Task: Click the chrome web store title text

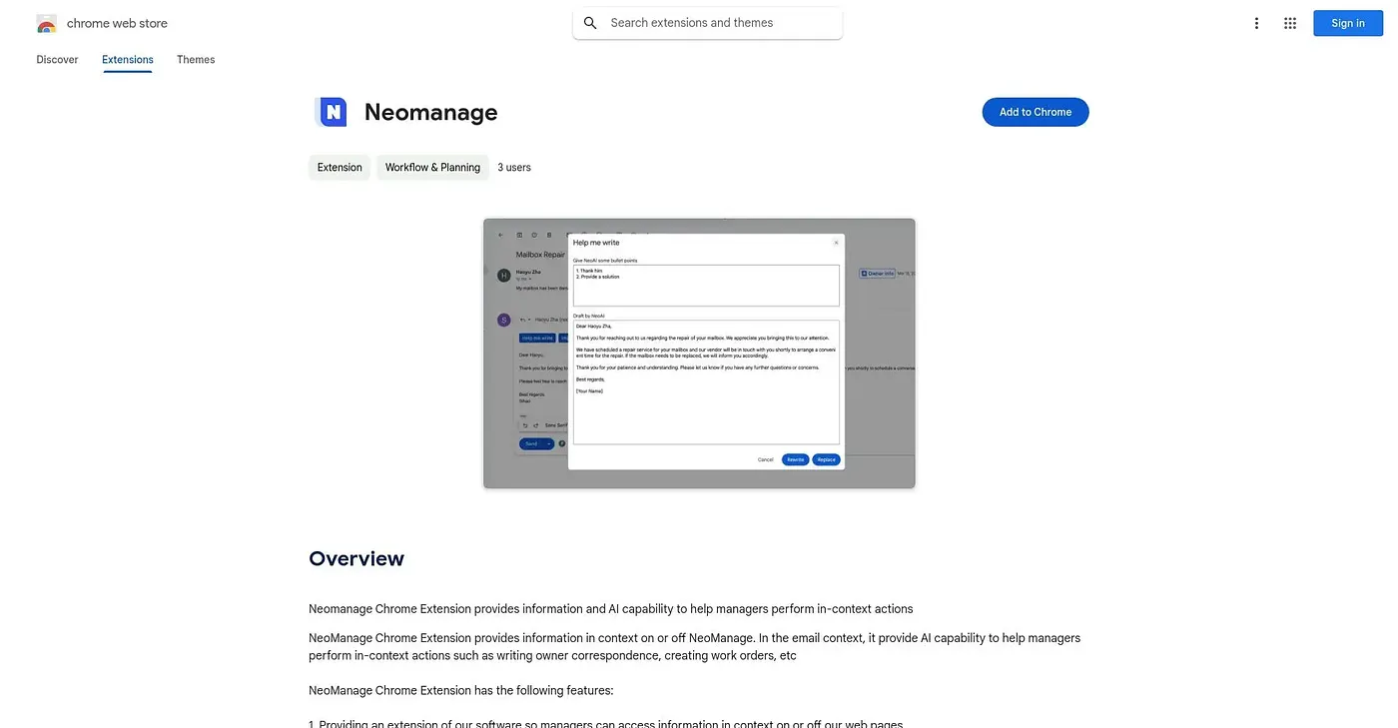Action: tap(117, 23)
